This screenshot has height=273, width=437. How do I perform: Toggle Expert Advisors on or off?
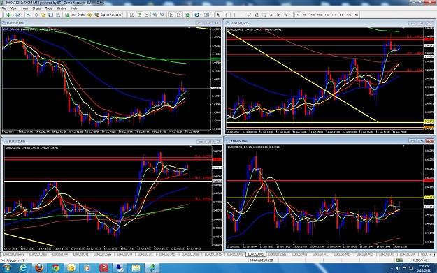(x=108, y=15)
